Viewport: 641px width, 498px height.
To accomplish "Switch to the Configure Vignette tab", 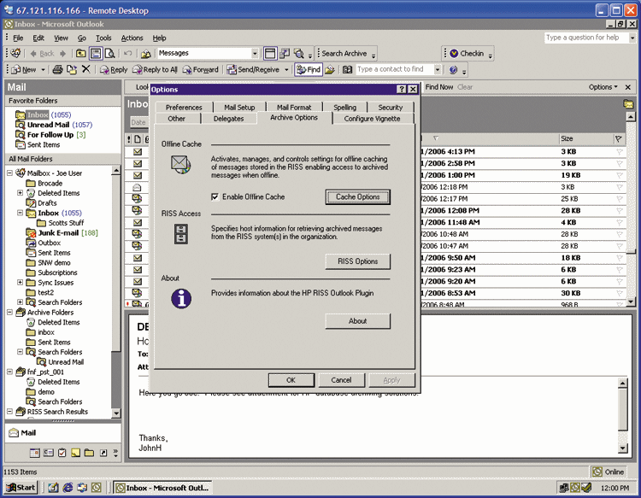I will coord(372,119).
